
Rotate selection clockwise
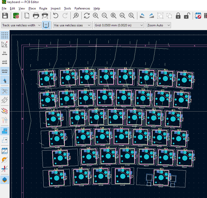pyautogui.click(x=151, y=16)
